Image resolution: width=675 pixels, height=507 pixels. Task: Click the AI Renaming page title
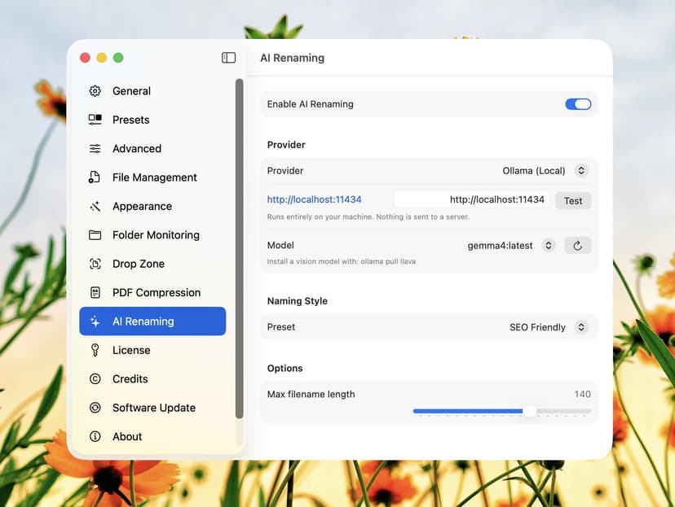point(293,58)
